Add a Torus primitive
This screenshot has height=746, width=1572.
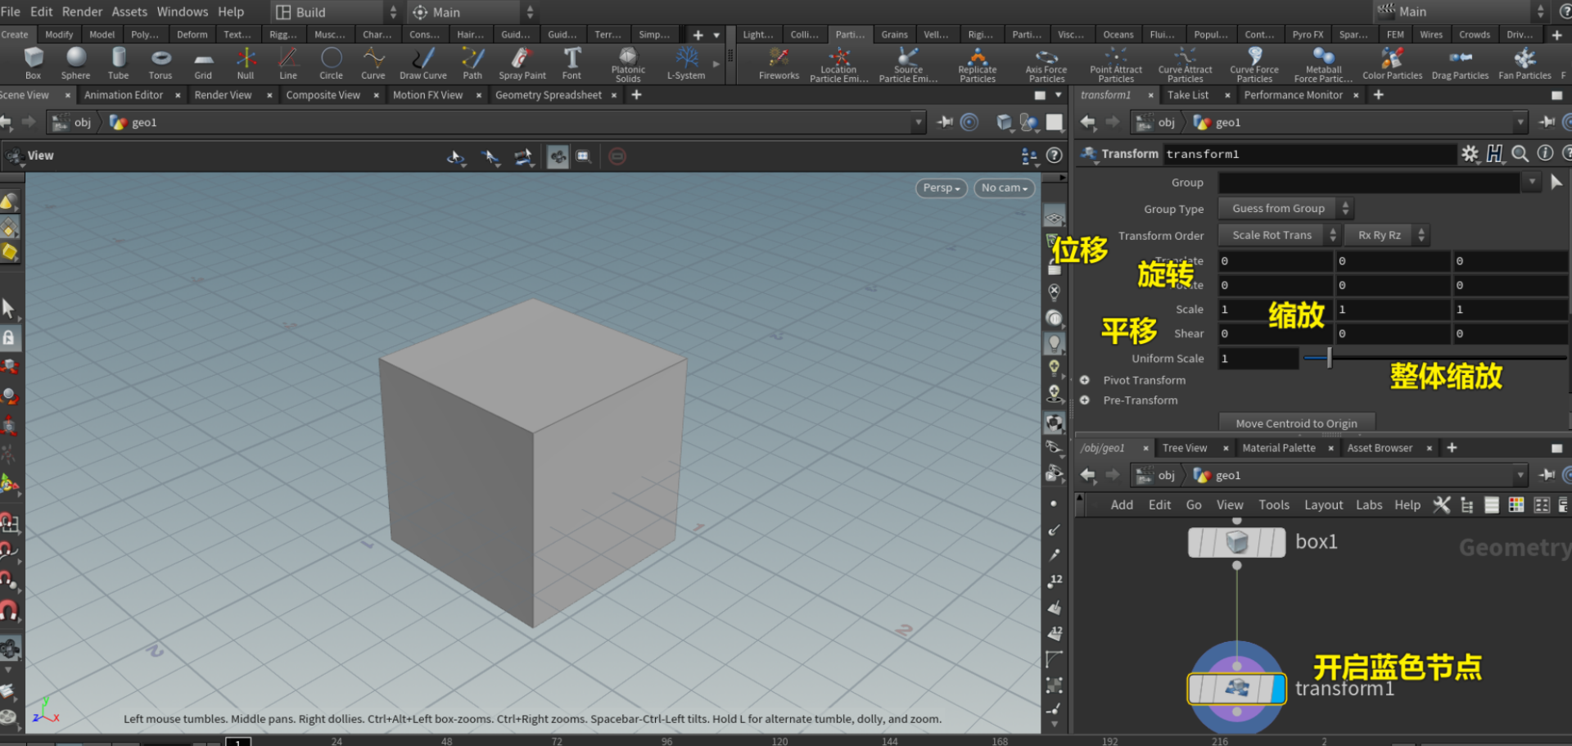[160, 63]
